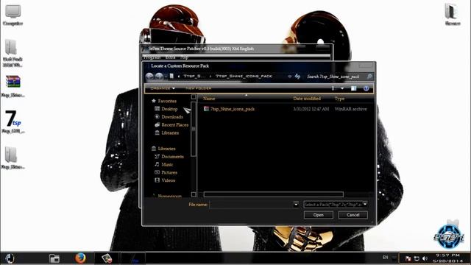Click the 7tsp_Shine_icons_pack breadcrumb segment

[244, 77]
